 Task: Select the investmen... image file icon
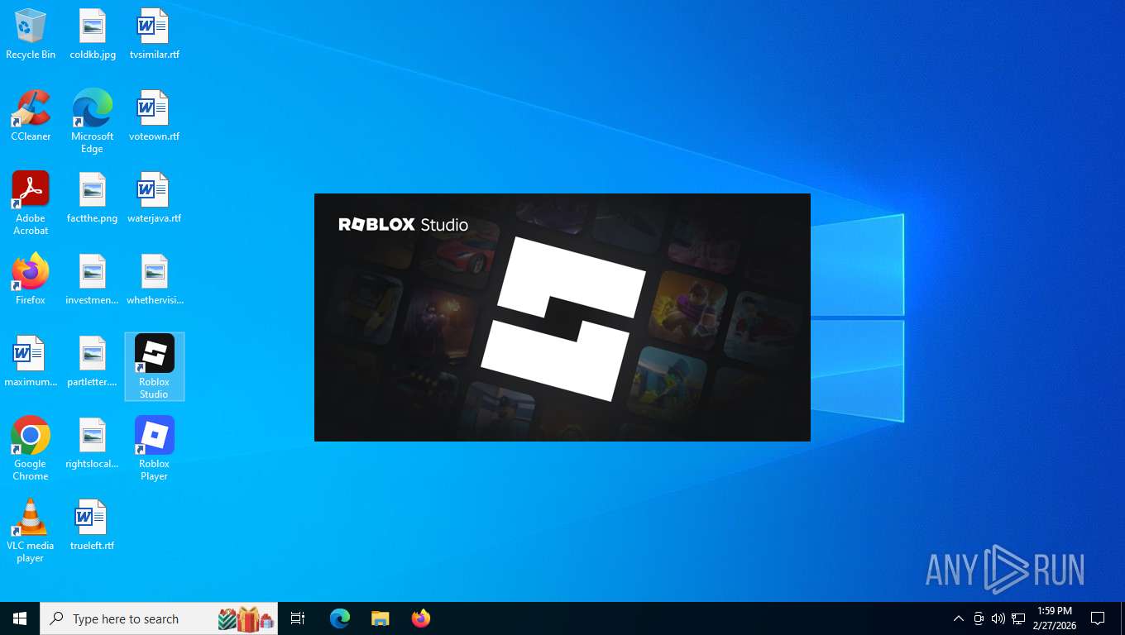[x=93, y=279]
